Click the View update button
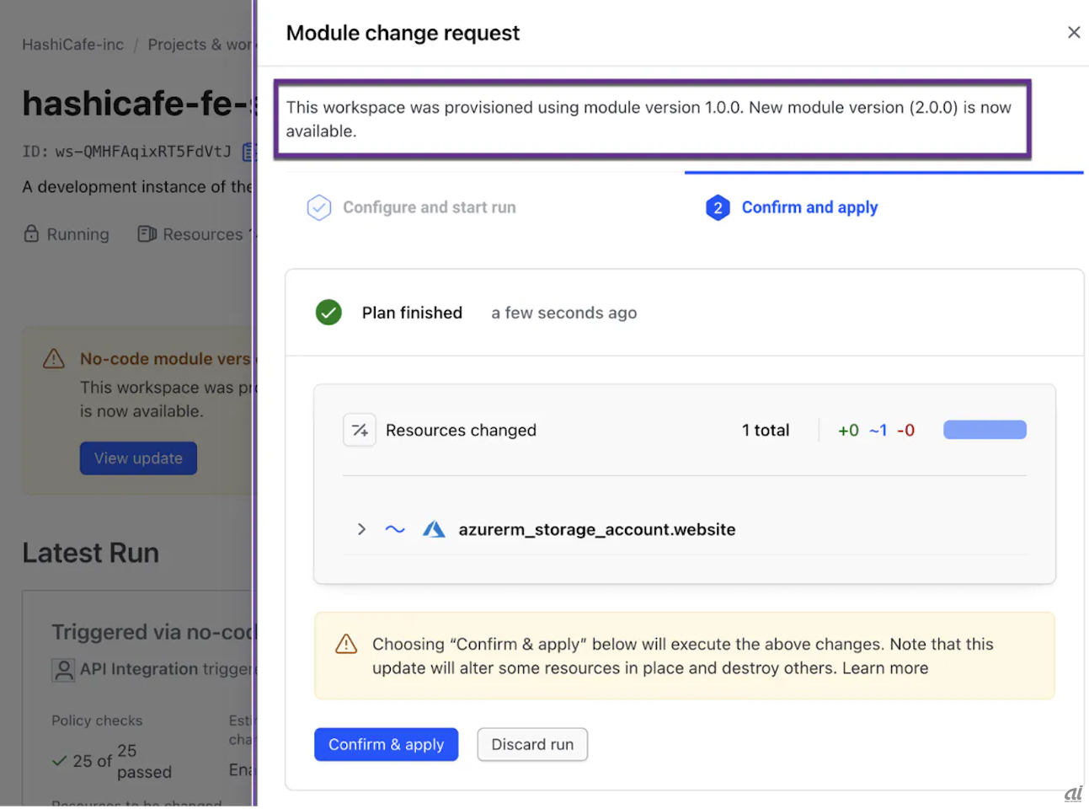Screen dimensions: 1089x809 coord(138,458)
